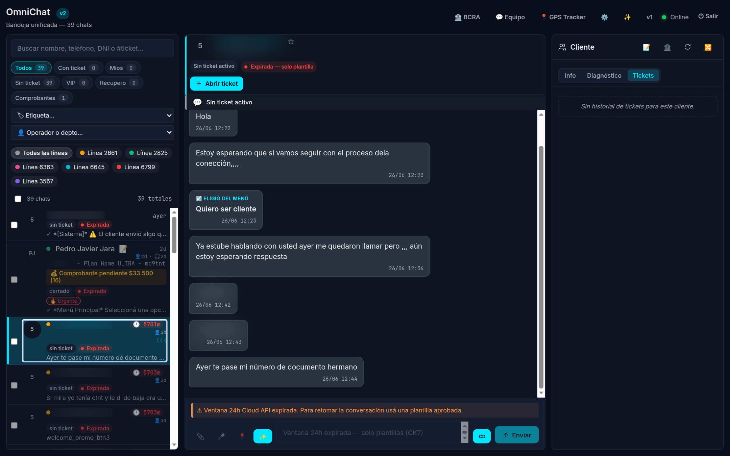Image resolution: width=730 pixels, height=456 pixels.
Task: Open the BCRA bank lookup
Action: tap(467, 17)
